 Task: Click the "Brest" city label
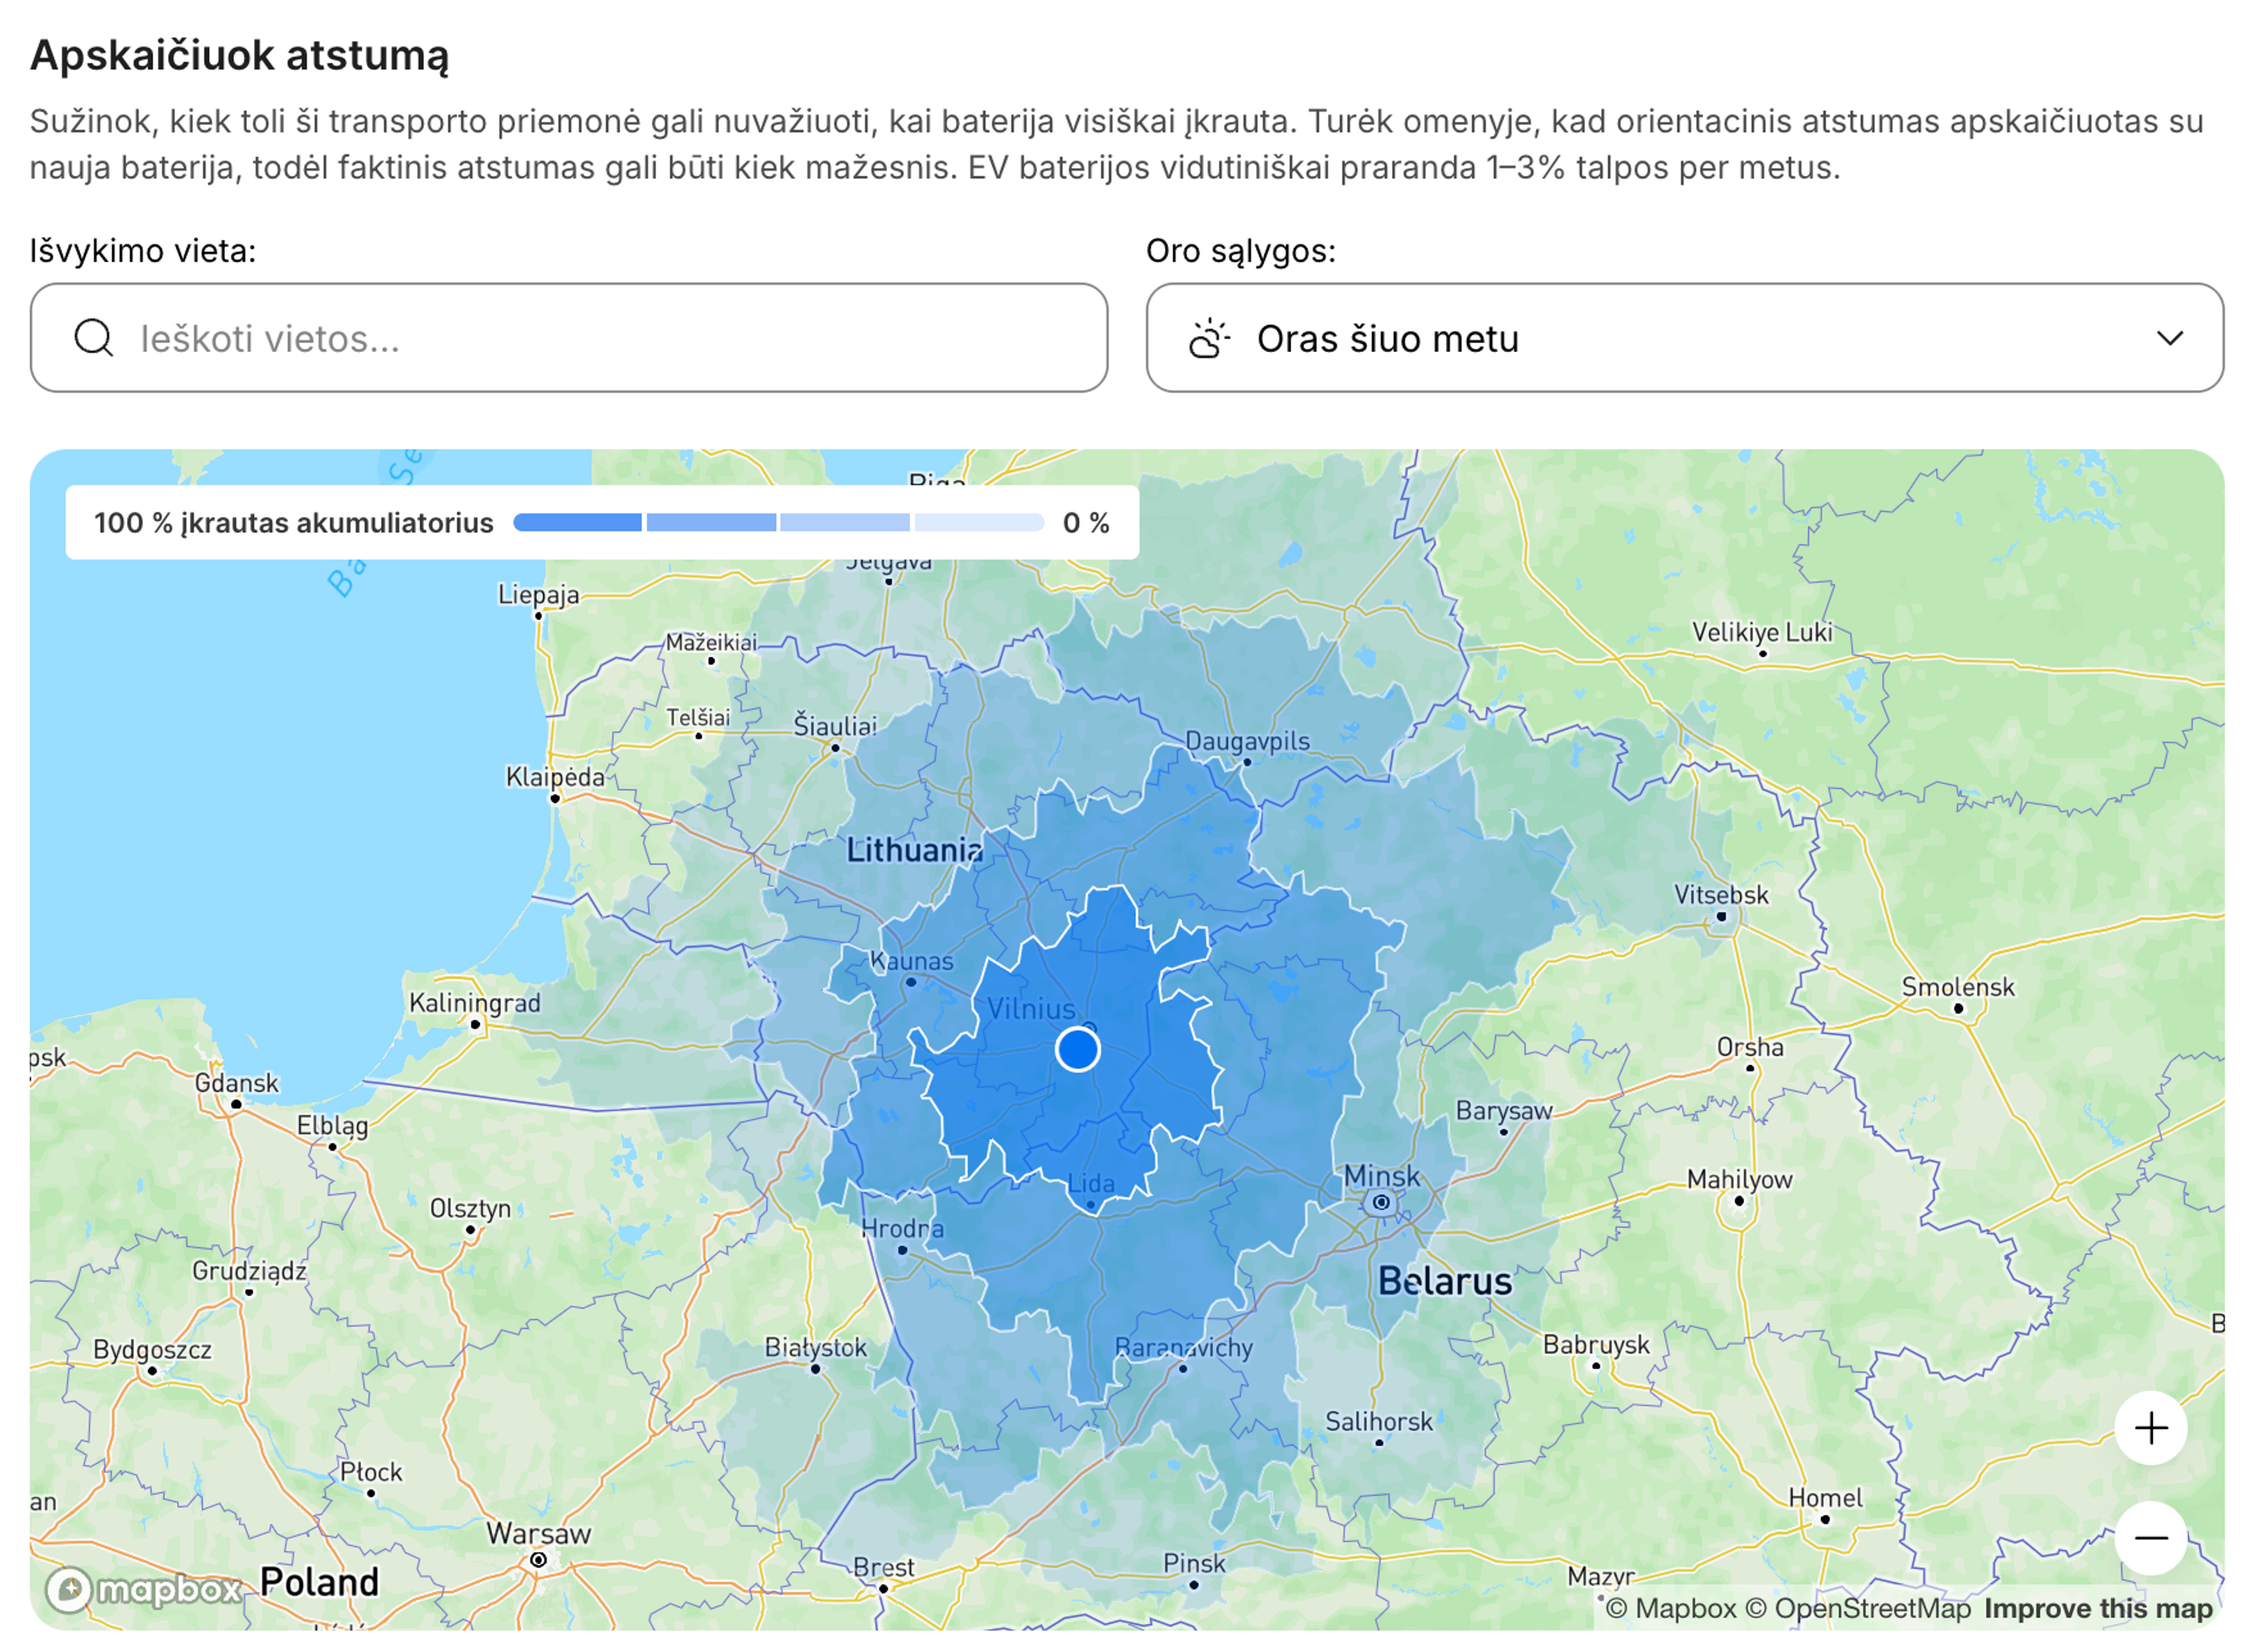coord(883,1567)
